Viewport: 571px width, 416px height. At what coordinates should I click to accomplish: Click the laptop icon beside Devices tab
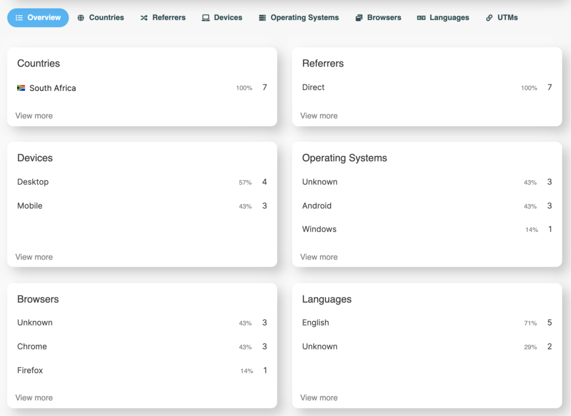pos(206,18)
